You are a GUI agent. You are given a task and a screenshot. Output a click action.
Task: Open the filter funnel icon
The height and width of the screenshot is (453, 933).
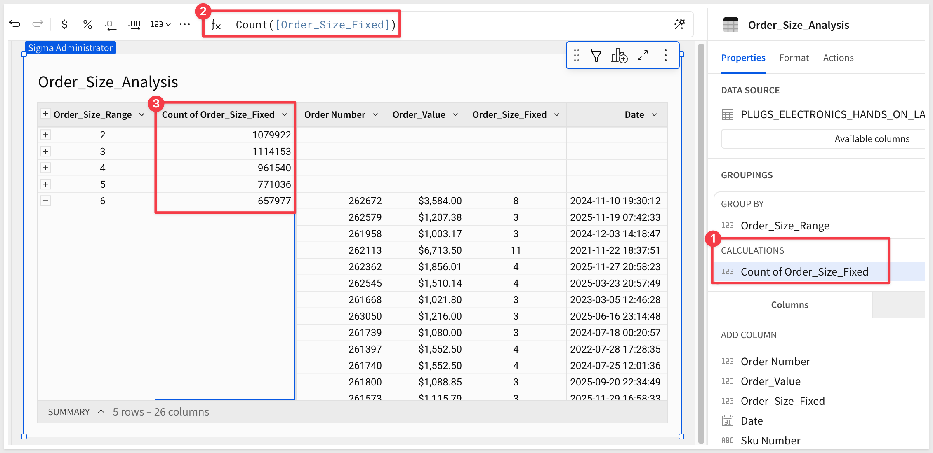coord(596,55)
